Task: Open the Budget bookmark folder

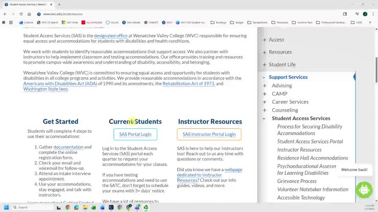Action: (237, 22)
